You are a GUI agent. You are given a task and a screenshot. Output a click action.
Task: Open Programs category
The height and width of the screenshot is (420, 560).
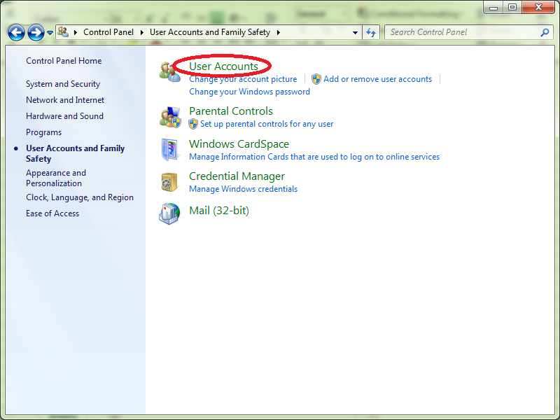click(x=43, y=132)
